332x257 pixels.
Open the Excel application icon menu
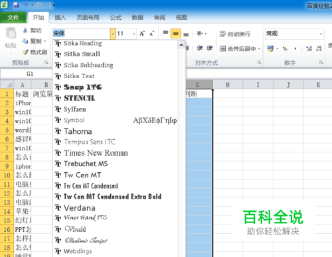4,5
